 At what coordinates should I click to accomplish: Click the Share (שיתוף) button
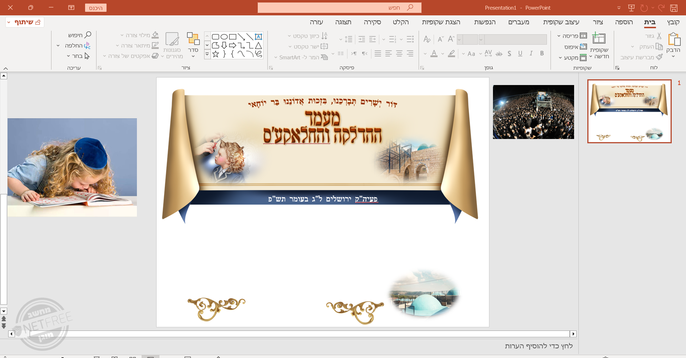pos(25,22)
